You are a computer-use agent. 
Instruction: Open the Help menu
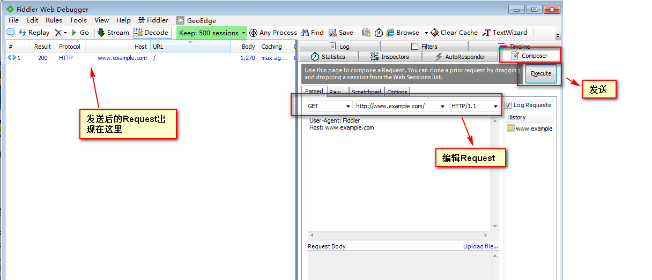[123, 20]
